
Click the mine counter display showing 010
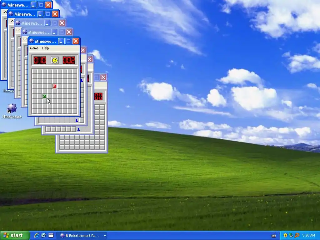click(x=40, y=60)
